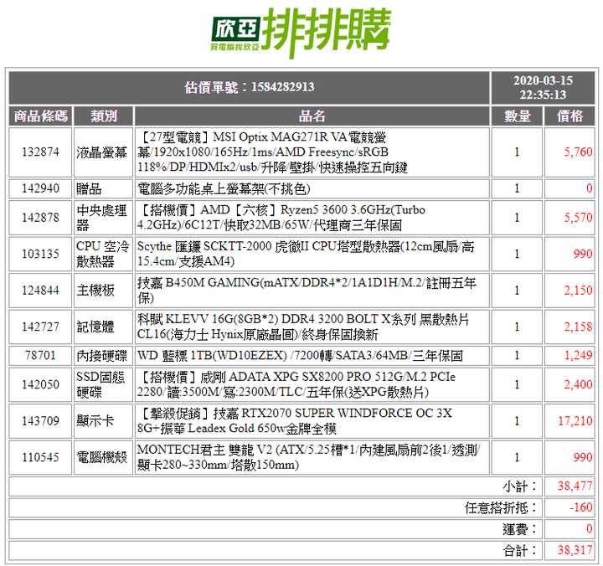
Task: Select barcode 103135
Action: click(x=40, y=255)
